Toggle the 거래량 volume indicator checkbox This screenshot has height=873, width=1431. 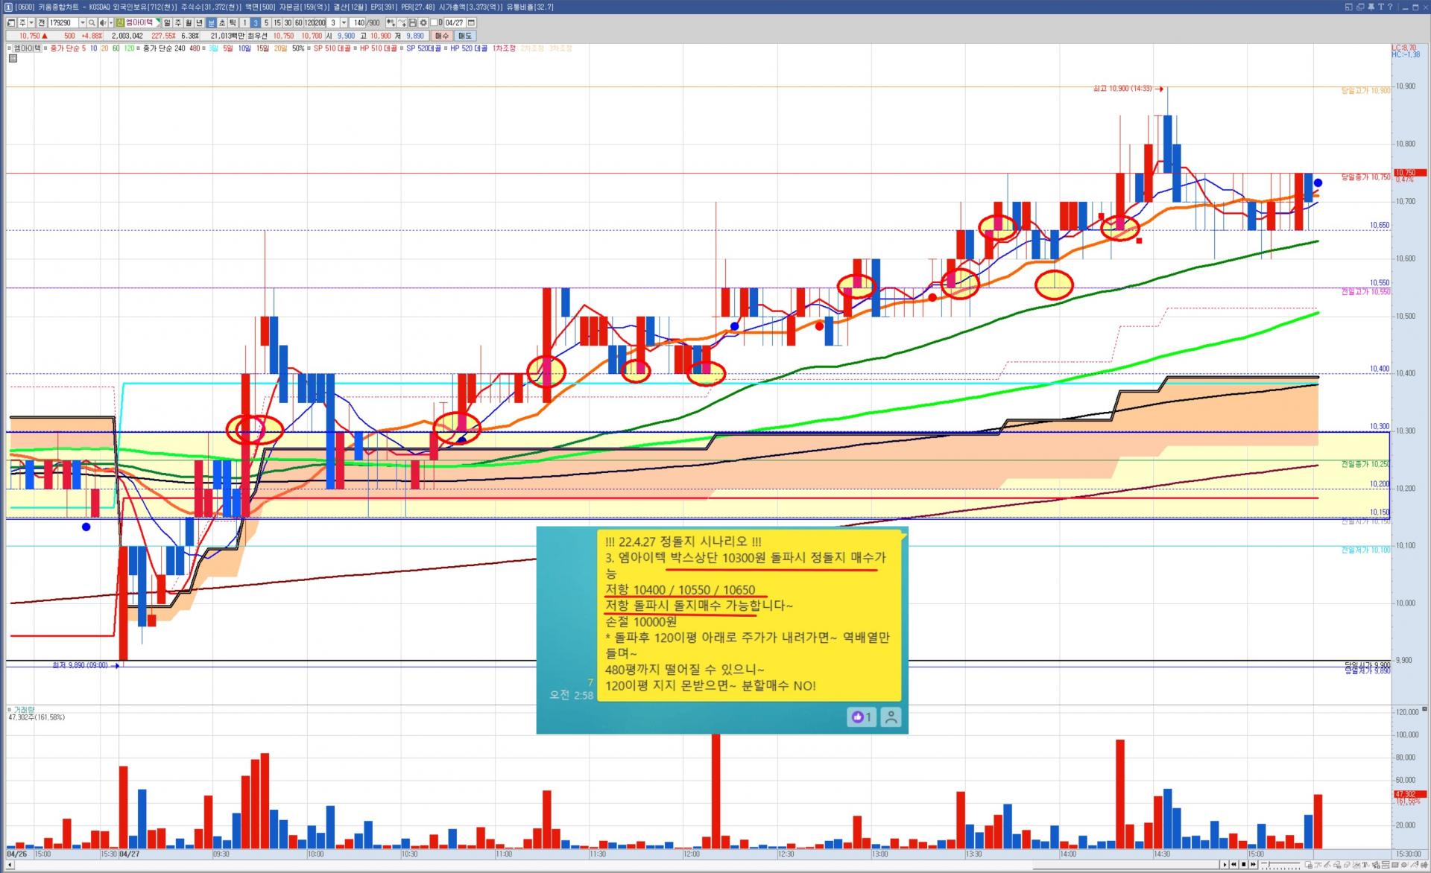click(x=10, y=710)
